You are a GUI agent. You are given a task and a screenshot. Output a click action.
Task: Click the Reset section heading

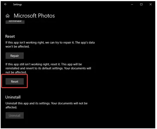click(x=10, y=37)
